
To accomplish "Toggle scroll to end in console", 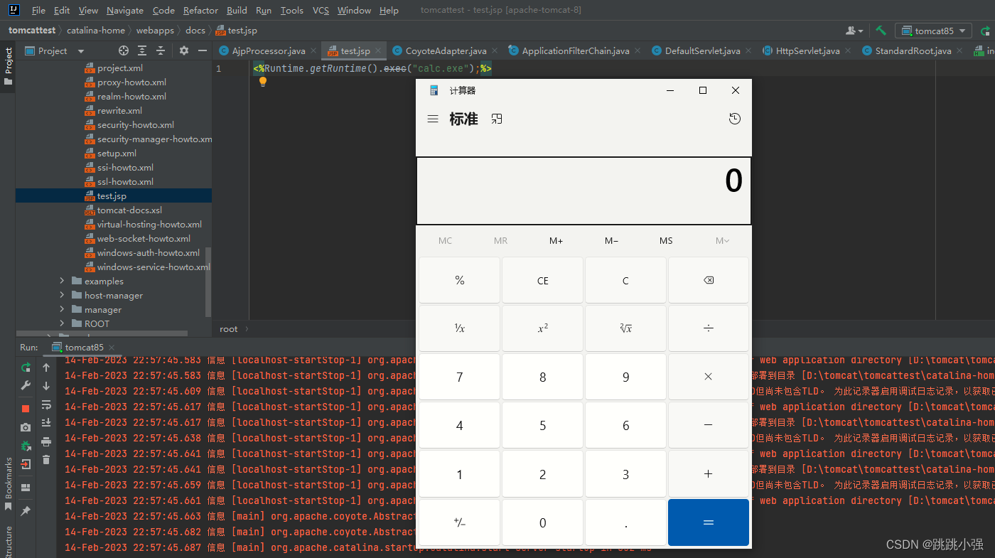I will coord(46,423).
